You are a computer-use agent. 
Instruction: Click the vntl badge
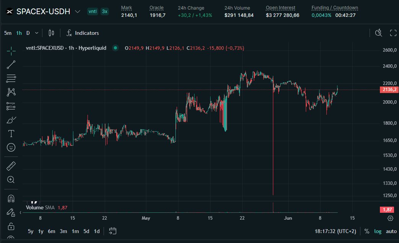(92, 11)
